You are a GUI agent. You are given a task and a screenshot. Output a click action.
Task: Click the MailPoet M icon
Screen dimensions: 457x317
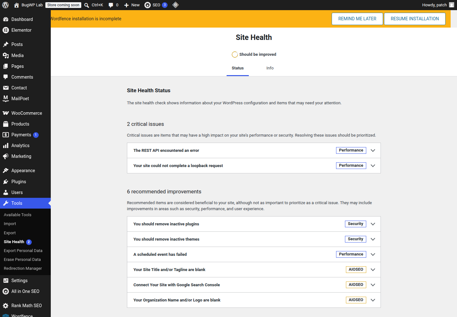click(x=6, y=99)
